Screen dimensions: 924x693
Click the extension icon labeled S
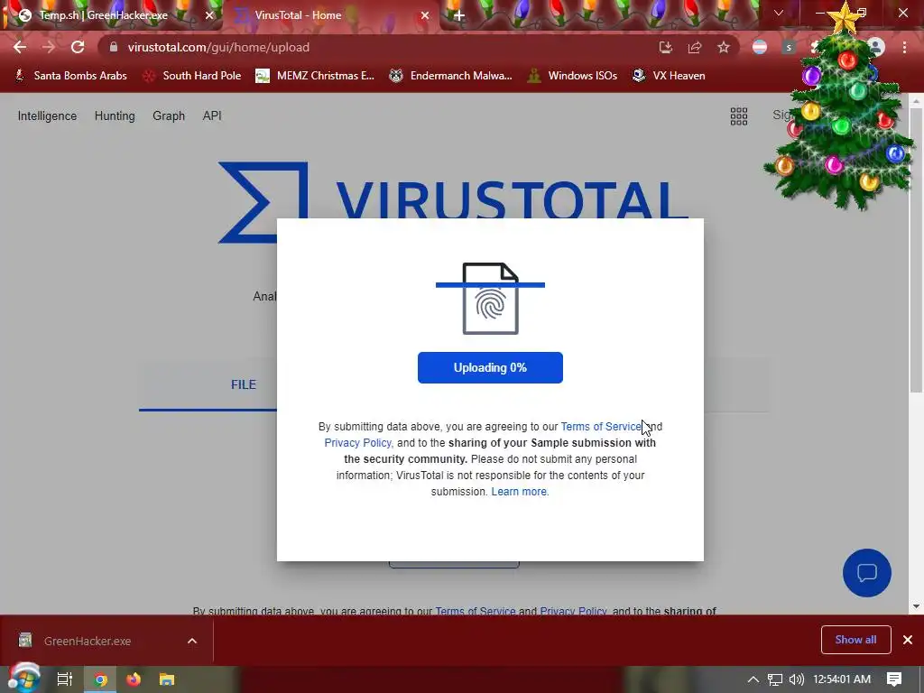[x=789, y=47]
